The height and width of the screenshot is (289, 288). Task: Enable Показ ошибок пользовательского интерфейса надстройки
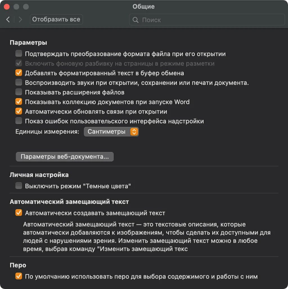[x=19, y=121]
